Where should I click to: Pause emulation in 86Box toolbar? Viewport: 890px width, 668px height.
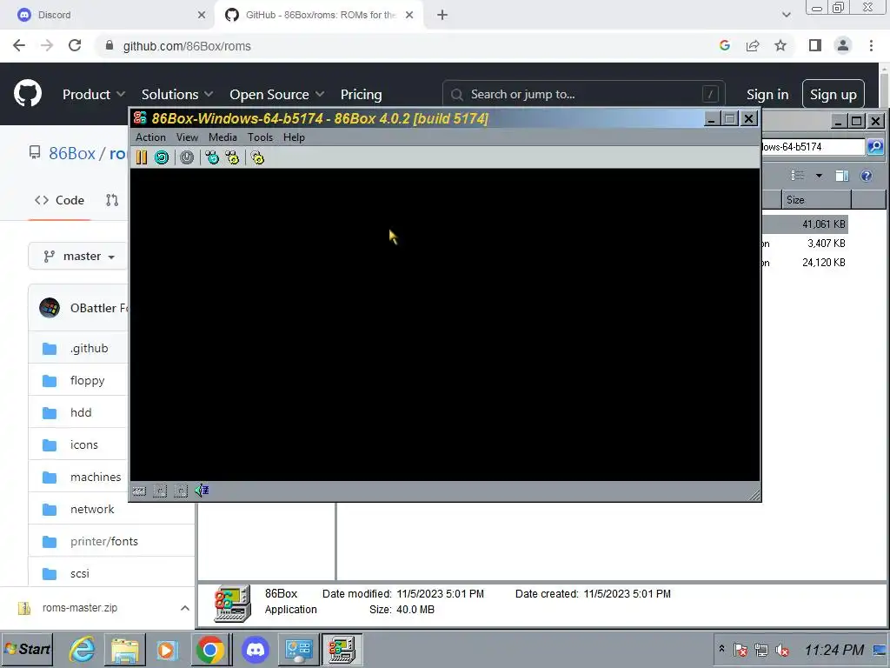tap(142, 157)
